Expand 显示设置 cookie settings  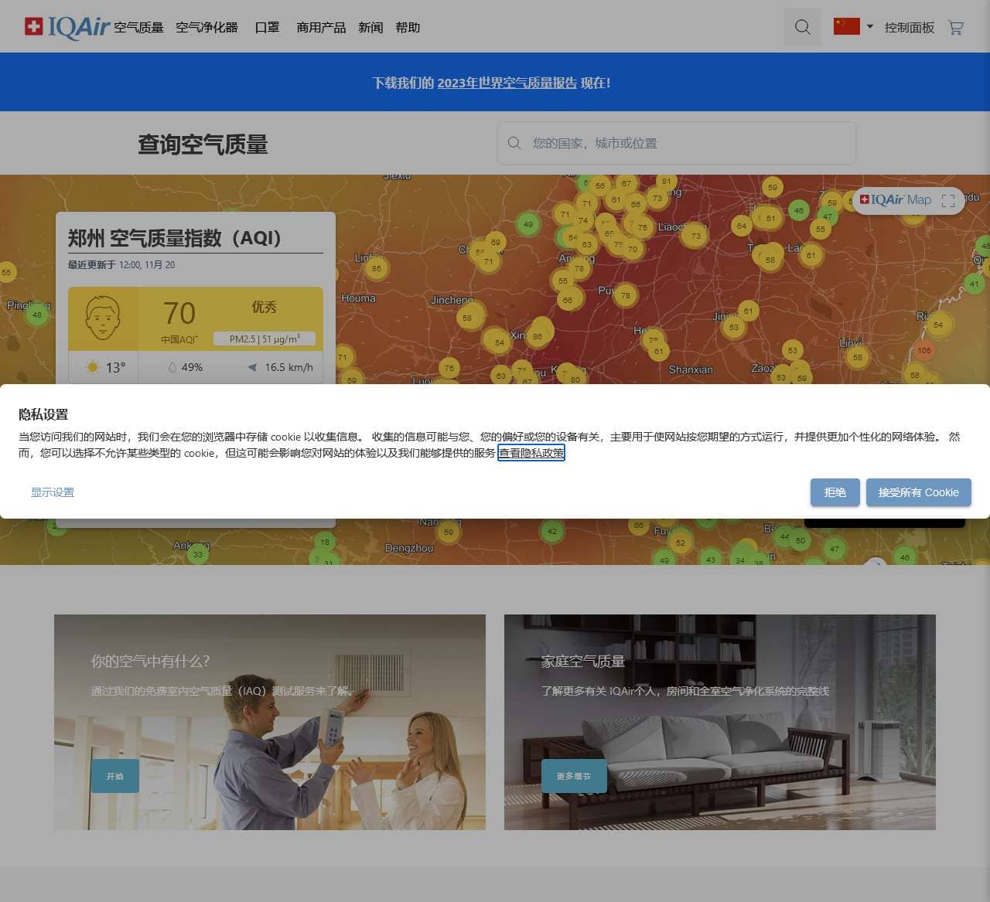53,492
